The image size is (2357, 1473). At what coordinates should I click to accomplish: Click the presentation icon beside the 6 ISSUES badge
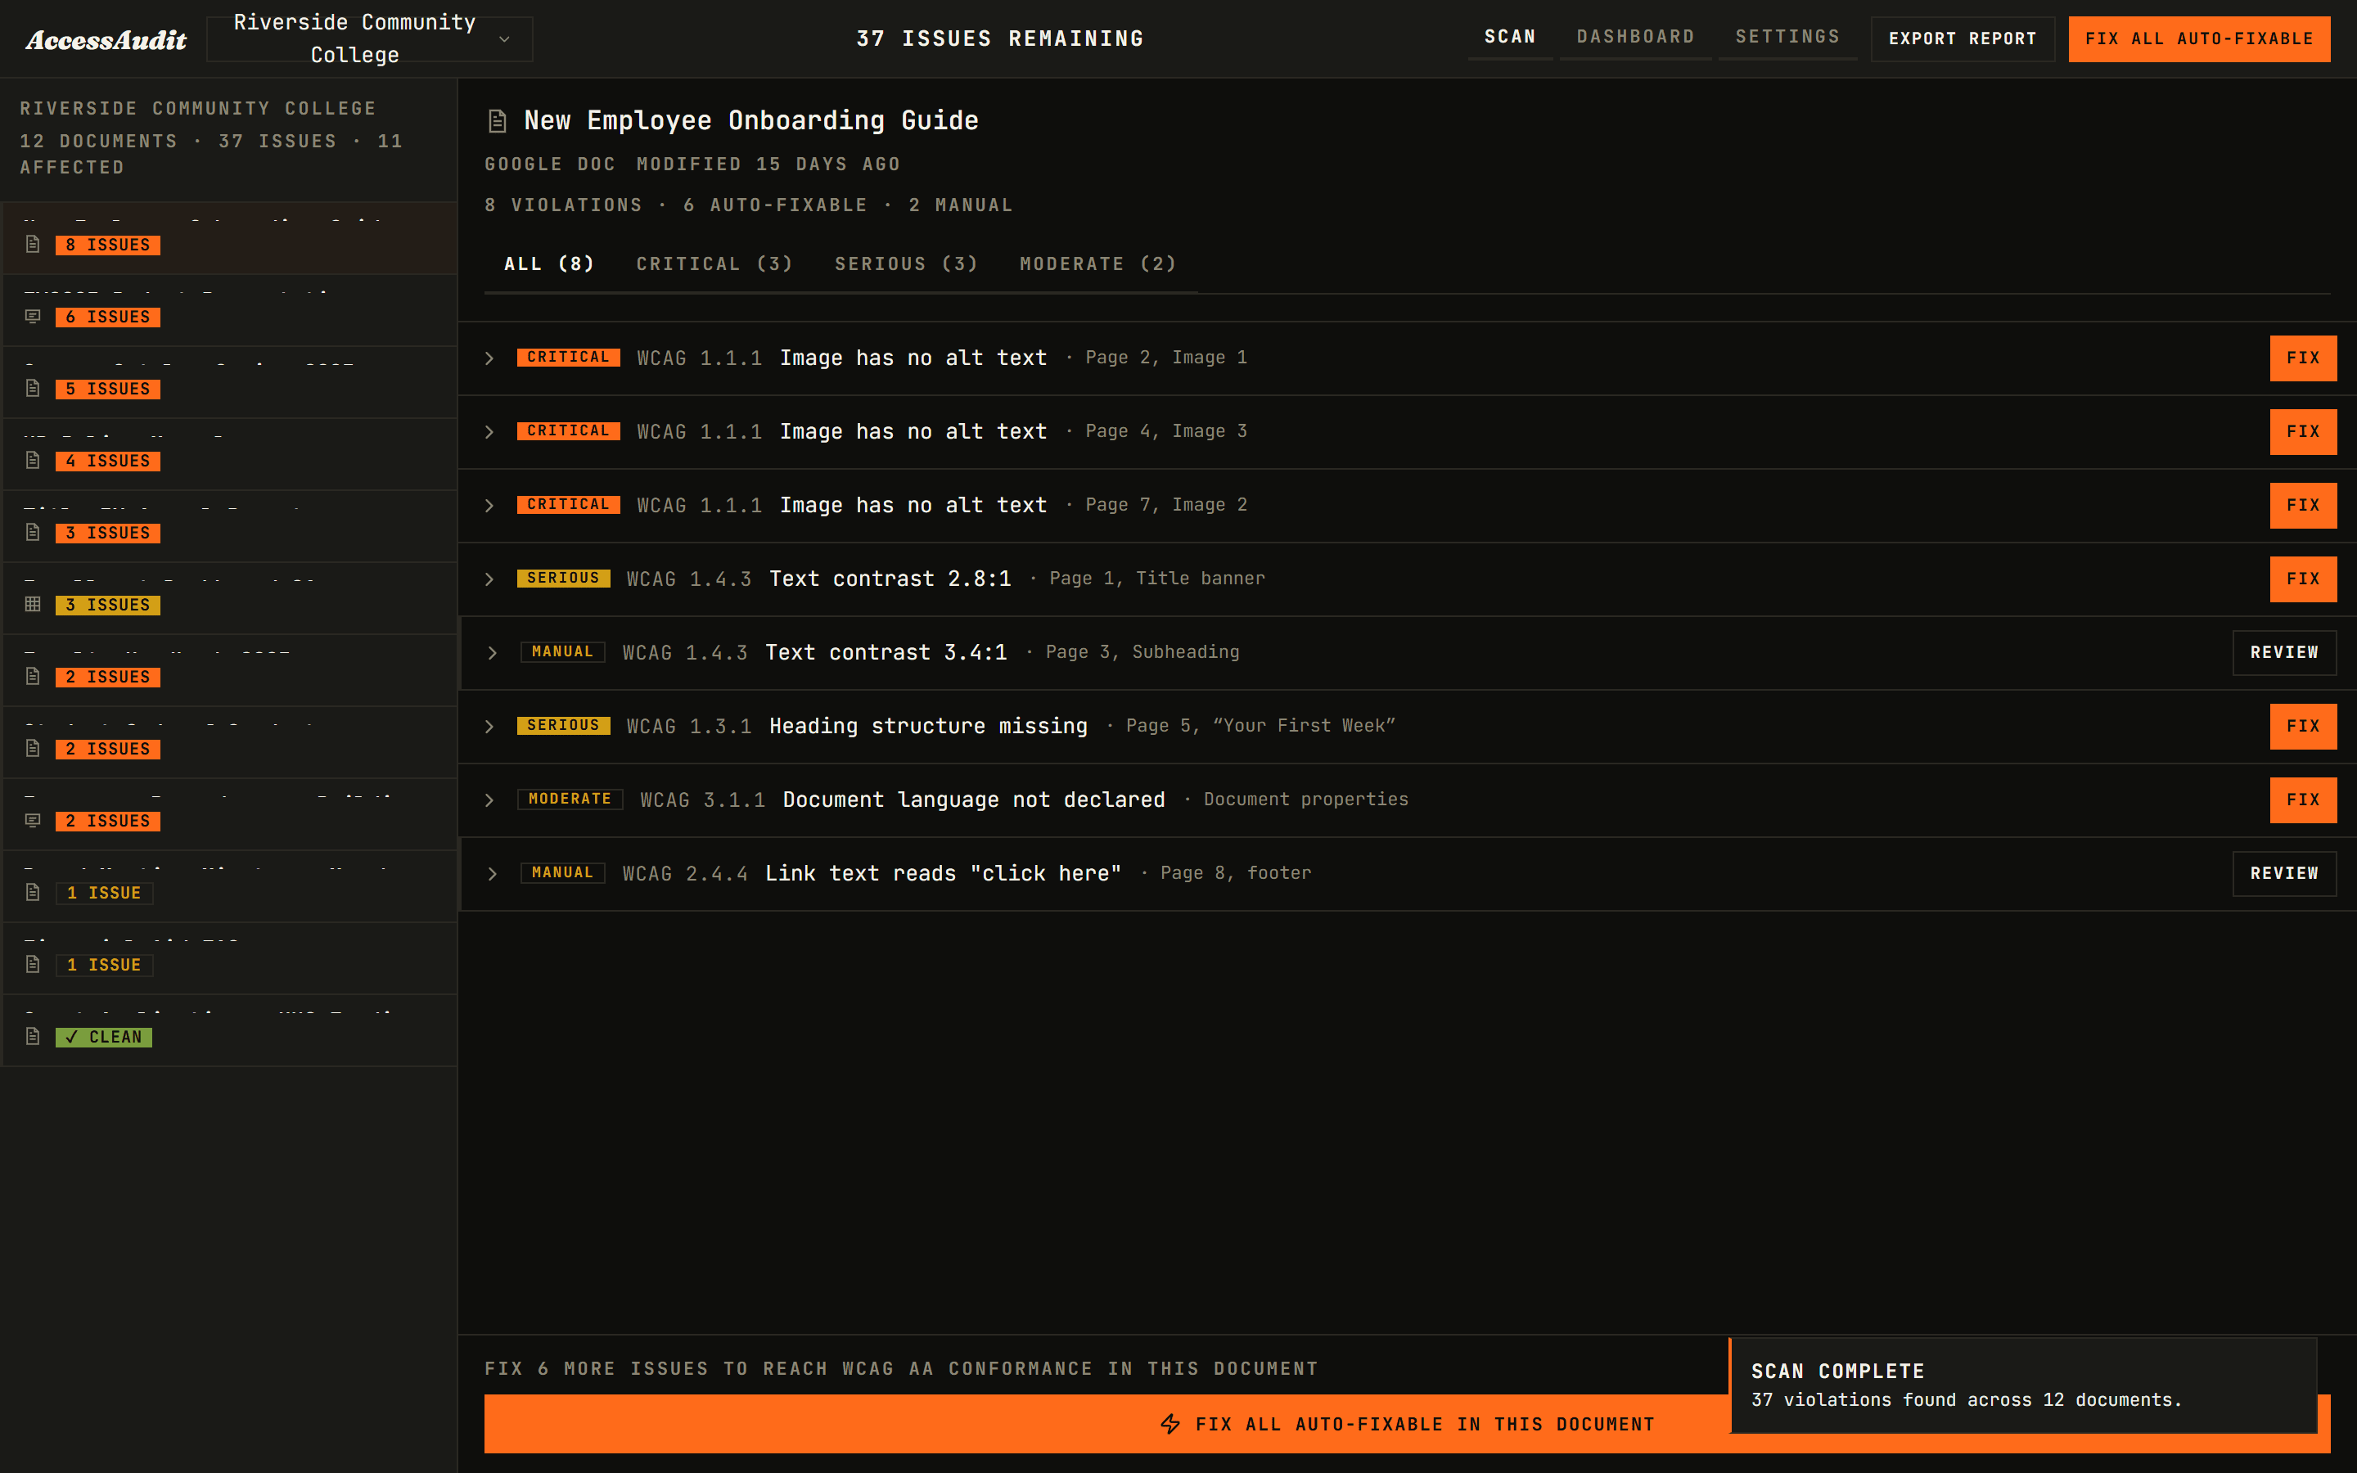click(x=33, y=317)
